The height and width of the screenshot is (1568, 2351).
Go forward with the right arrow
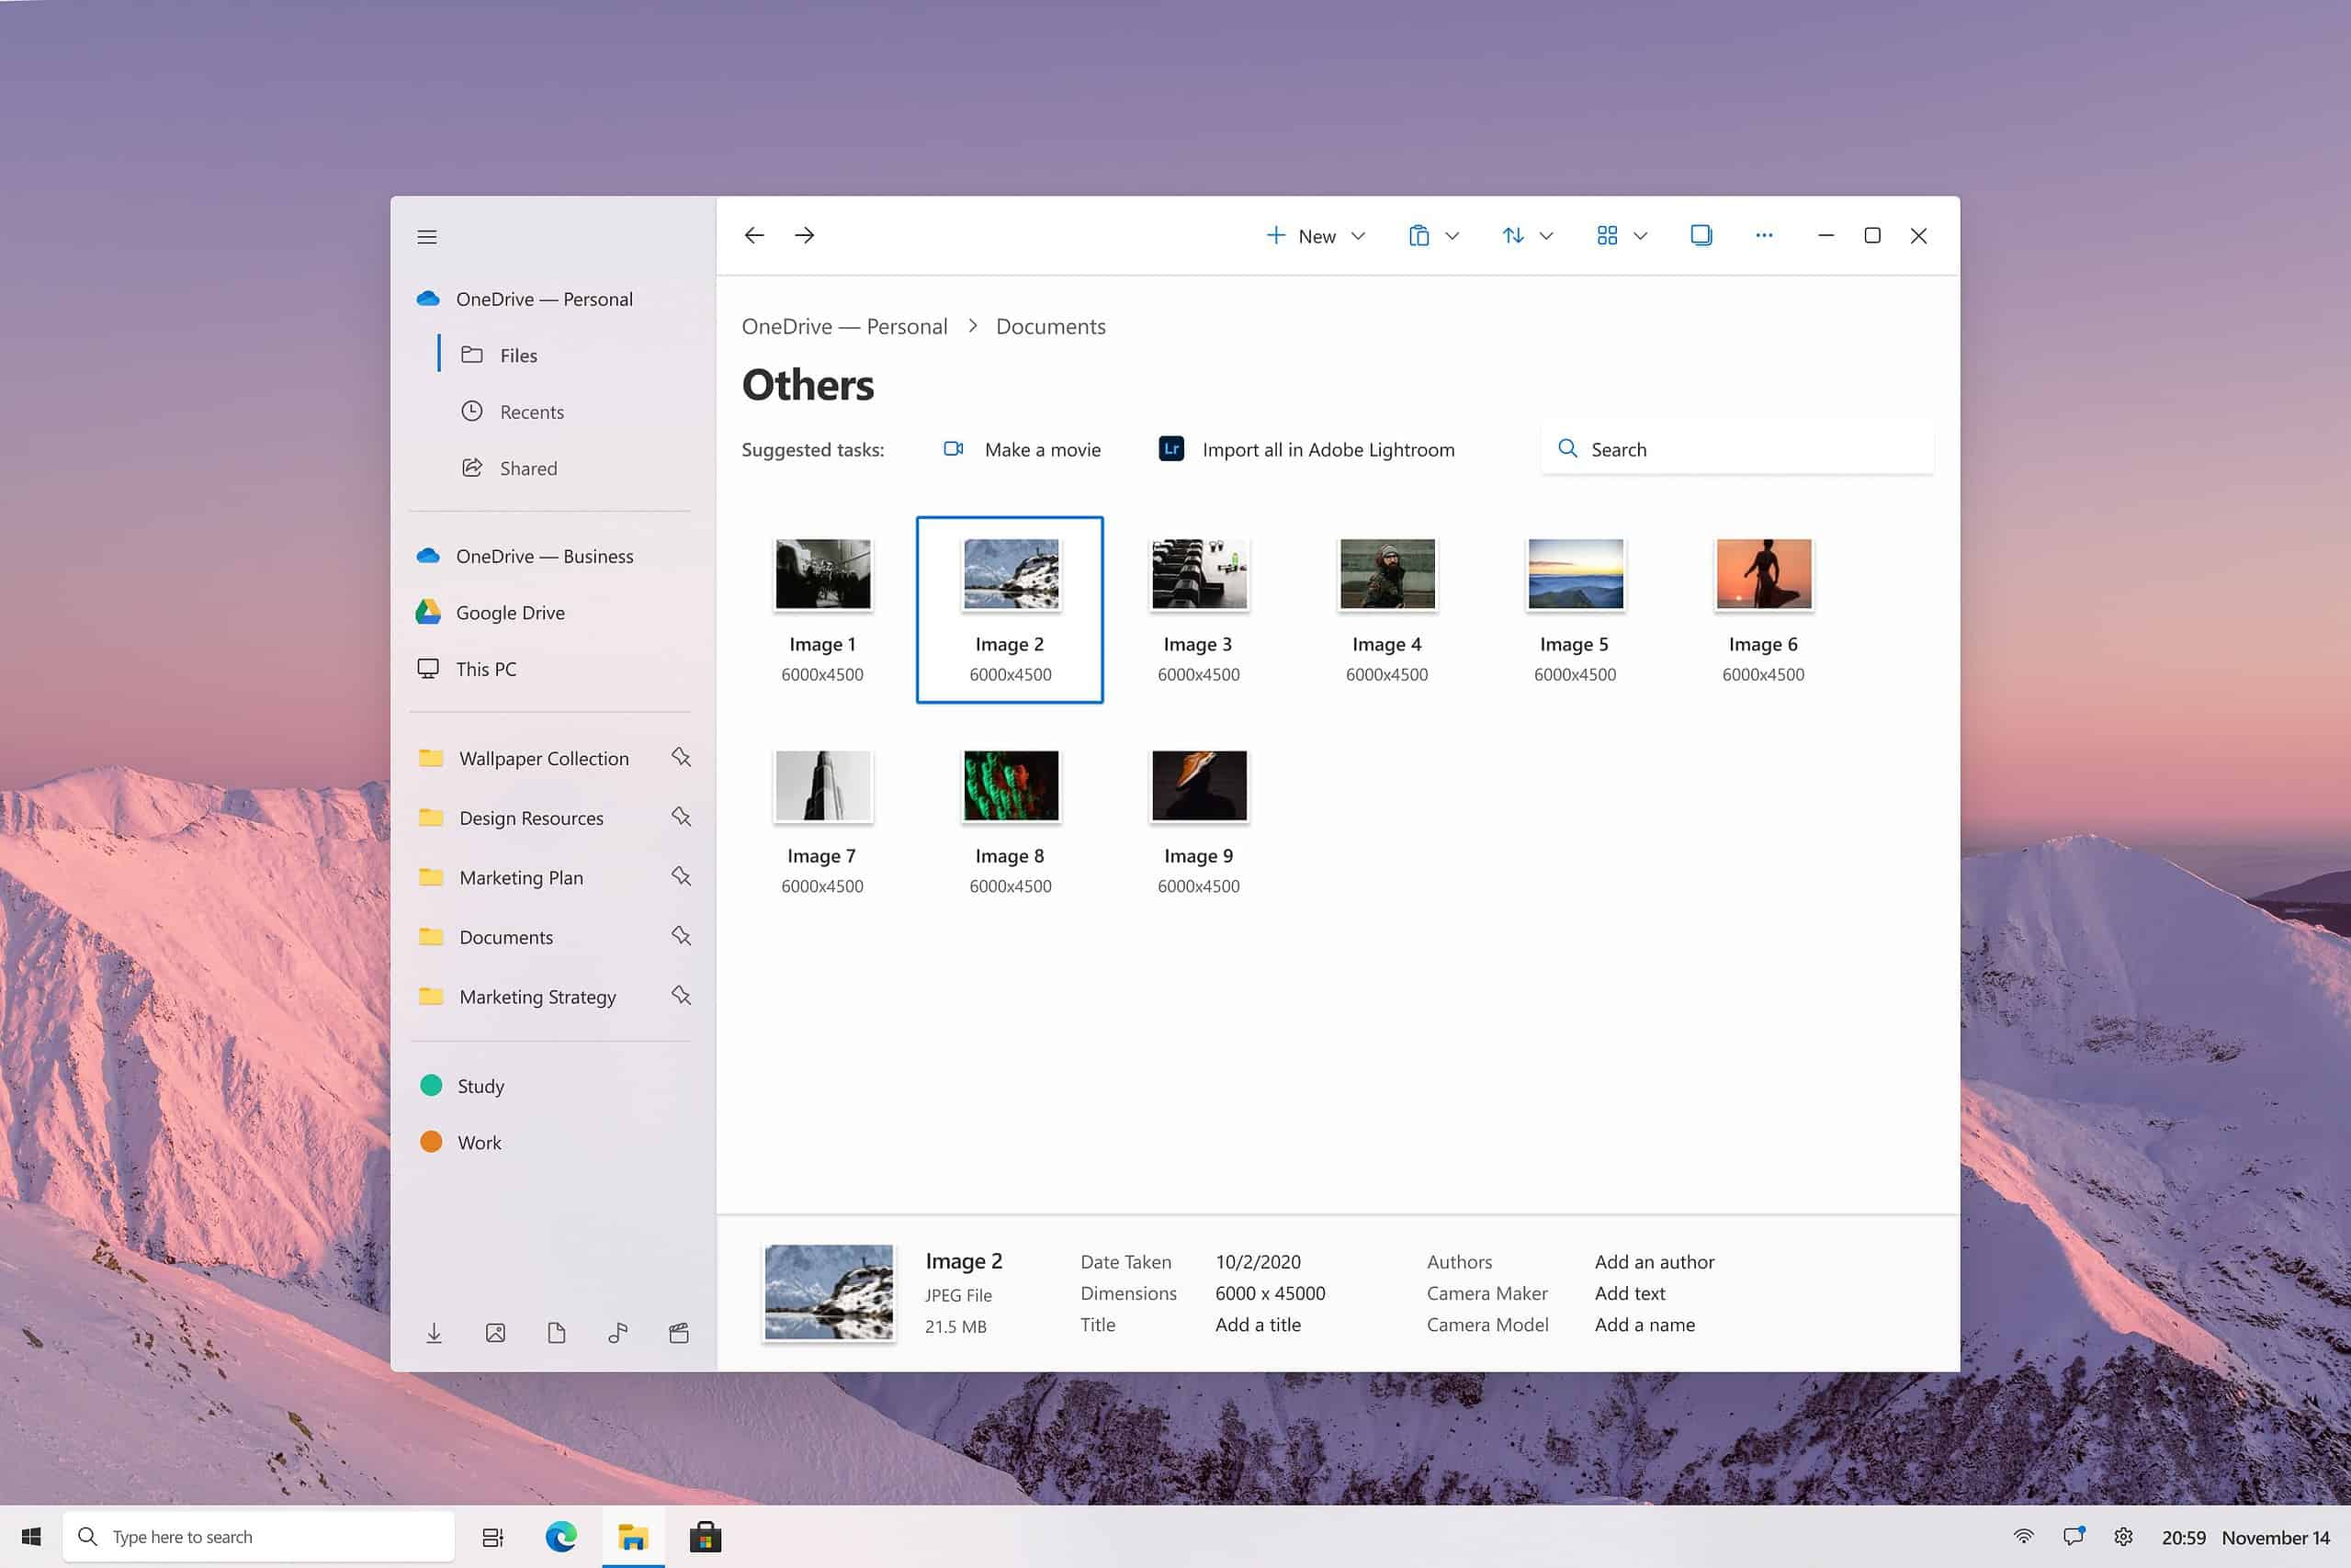[x=805, y=235]
